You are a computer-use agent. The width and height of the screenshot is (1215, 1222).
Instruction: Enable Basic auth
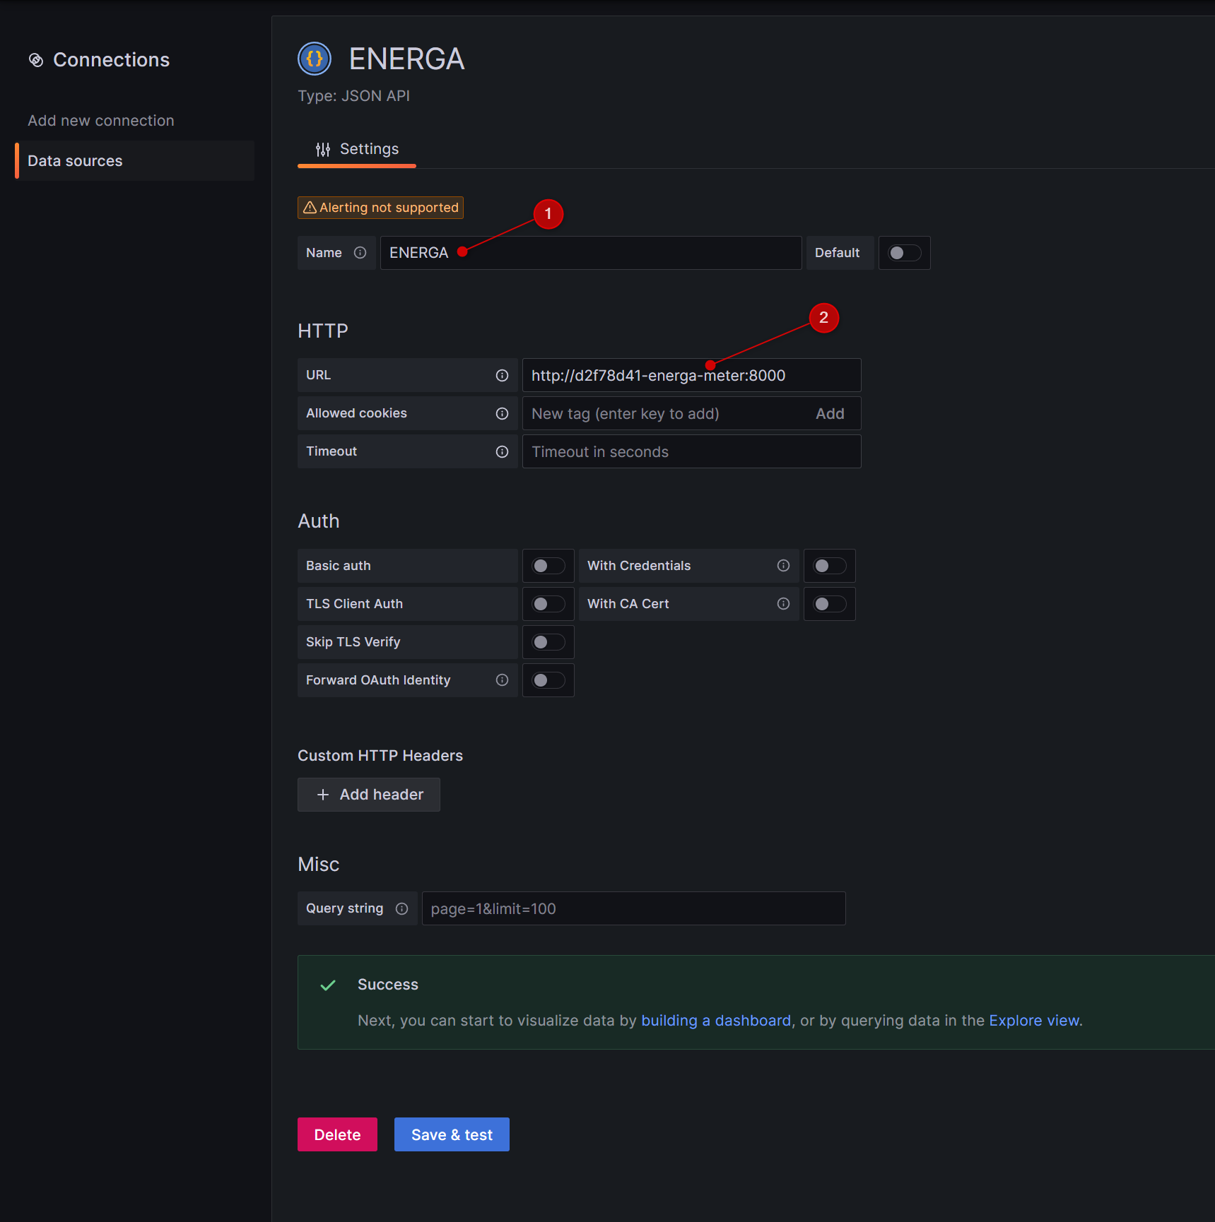(x=548, y=565)
